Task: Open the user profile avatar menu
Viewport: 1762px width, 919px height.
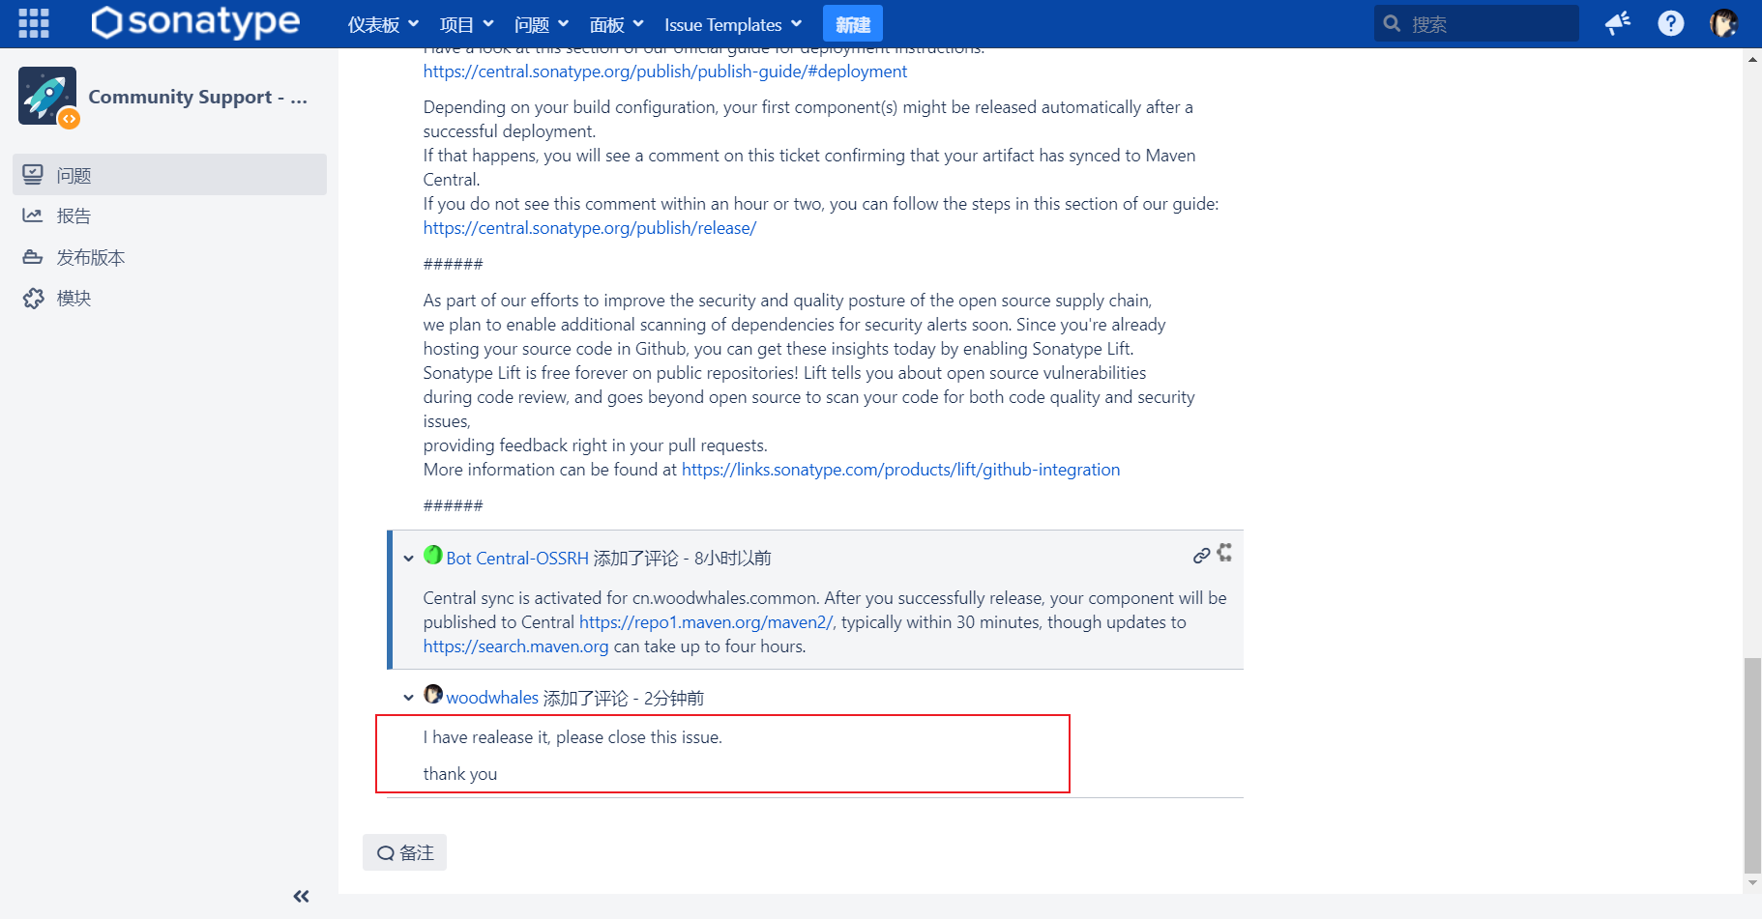Action: [1723, 23]
